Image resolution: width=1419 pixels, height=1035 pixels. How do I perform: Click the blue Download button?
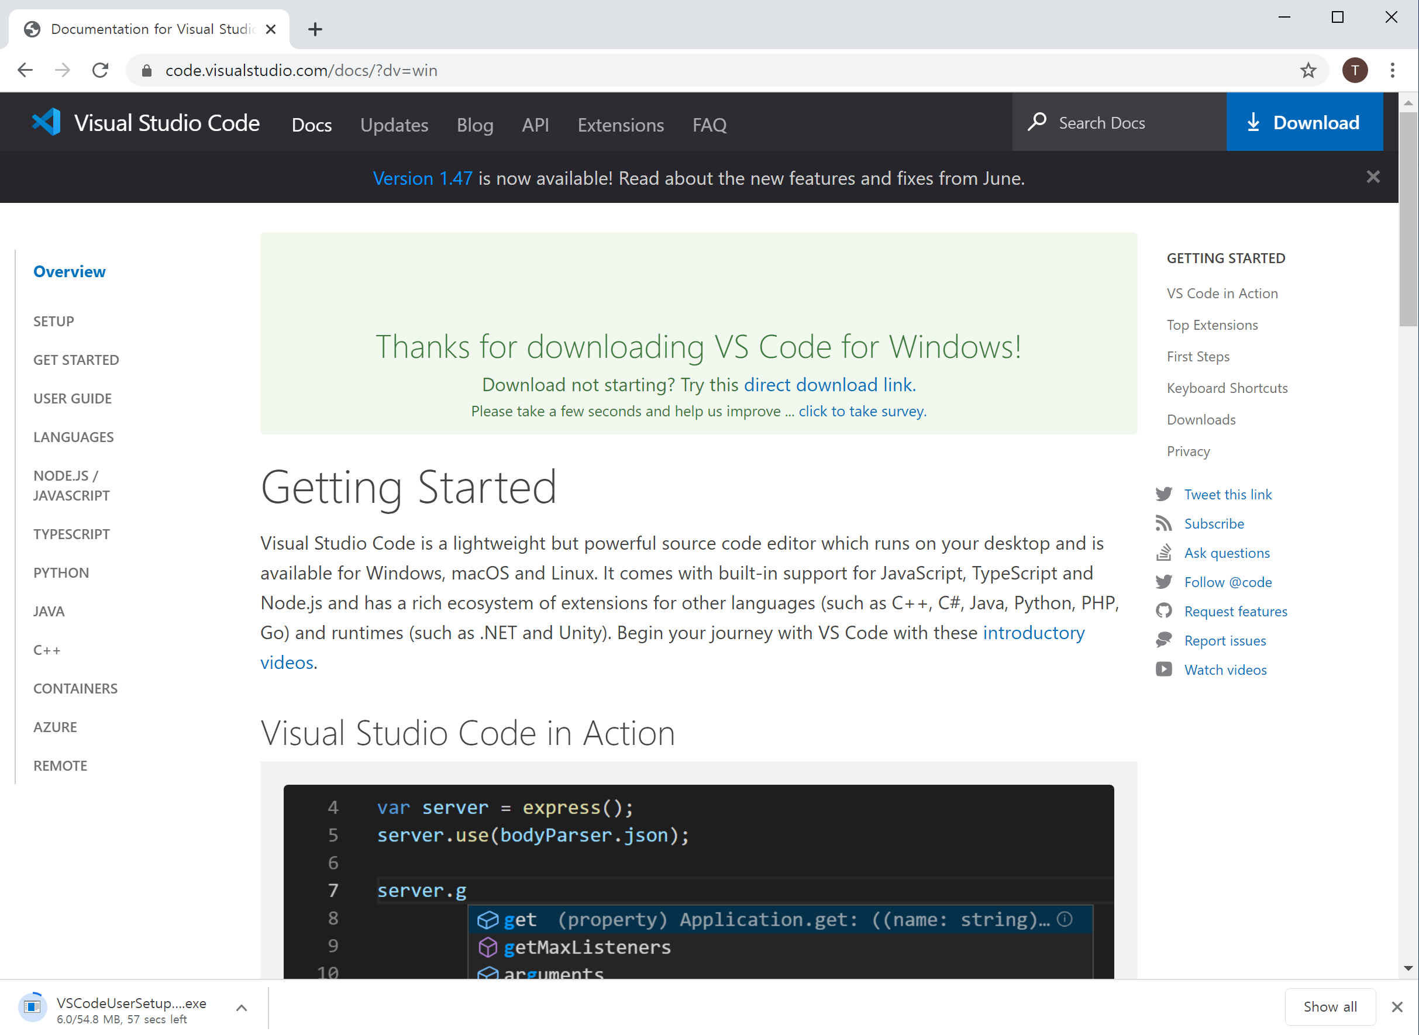pyautogui.click(x=1304, y=122)
